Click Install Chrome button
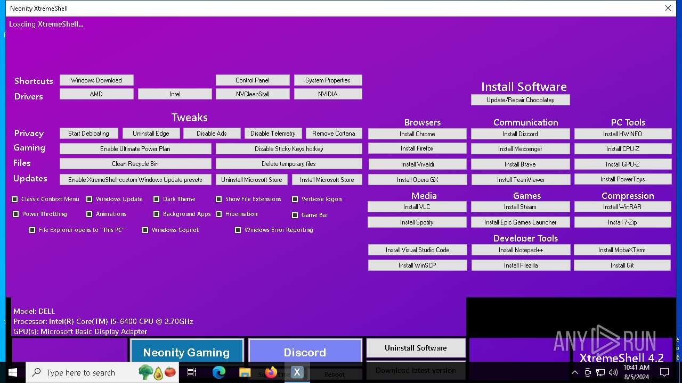The height and width of the screenshot is (383, 682). click(x=417, y=134)
